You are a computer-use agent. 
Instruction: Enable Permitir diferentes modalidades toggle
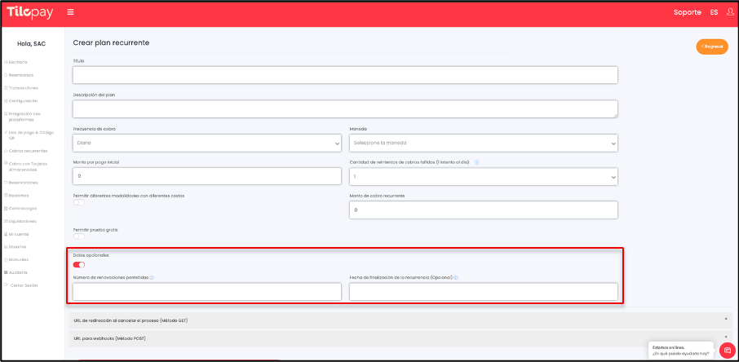[x=79, y=203]
